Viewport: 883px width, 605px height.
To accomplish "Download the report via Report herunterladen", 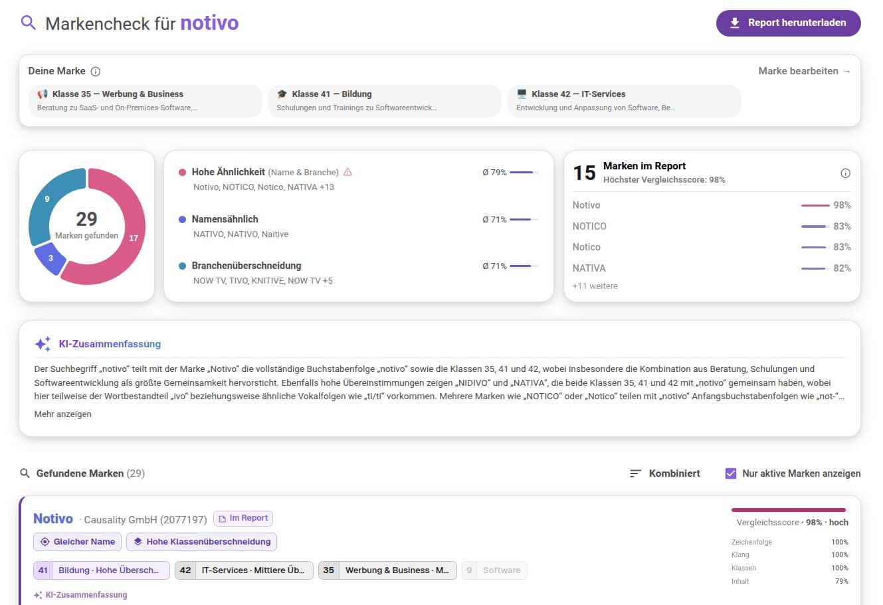I will [788, 23].
